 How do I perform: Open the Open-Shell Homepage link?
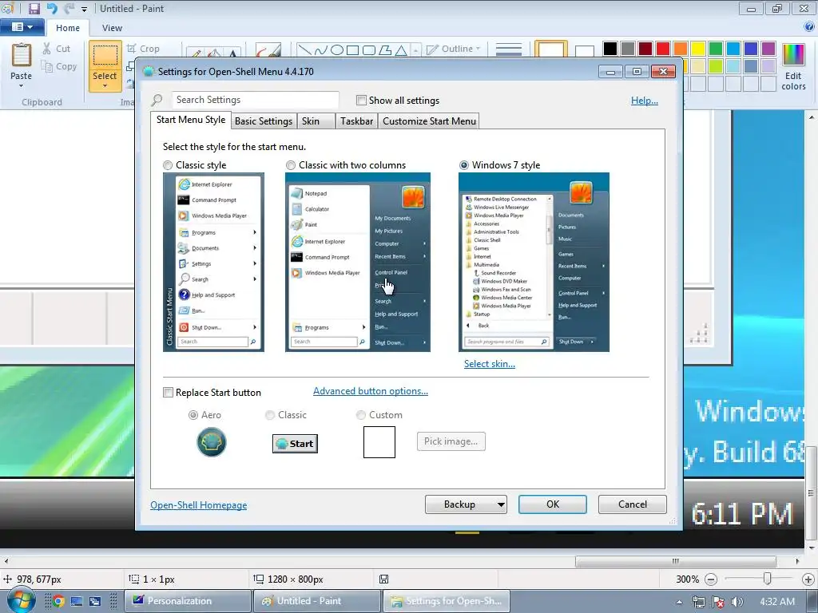[199, 505]
